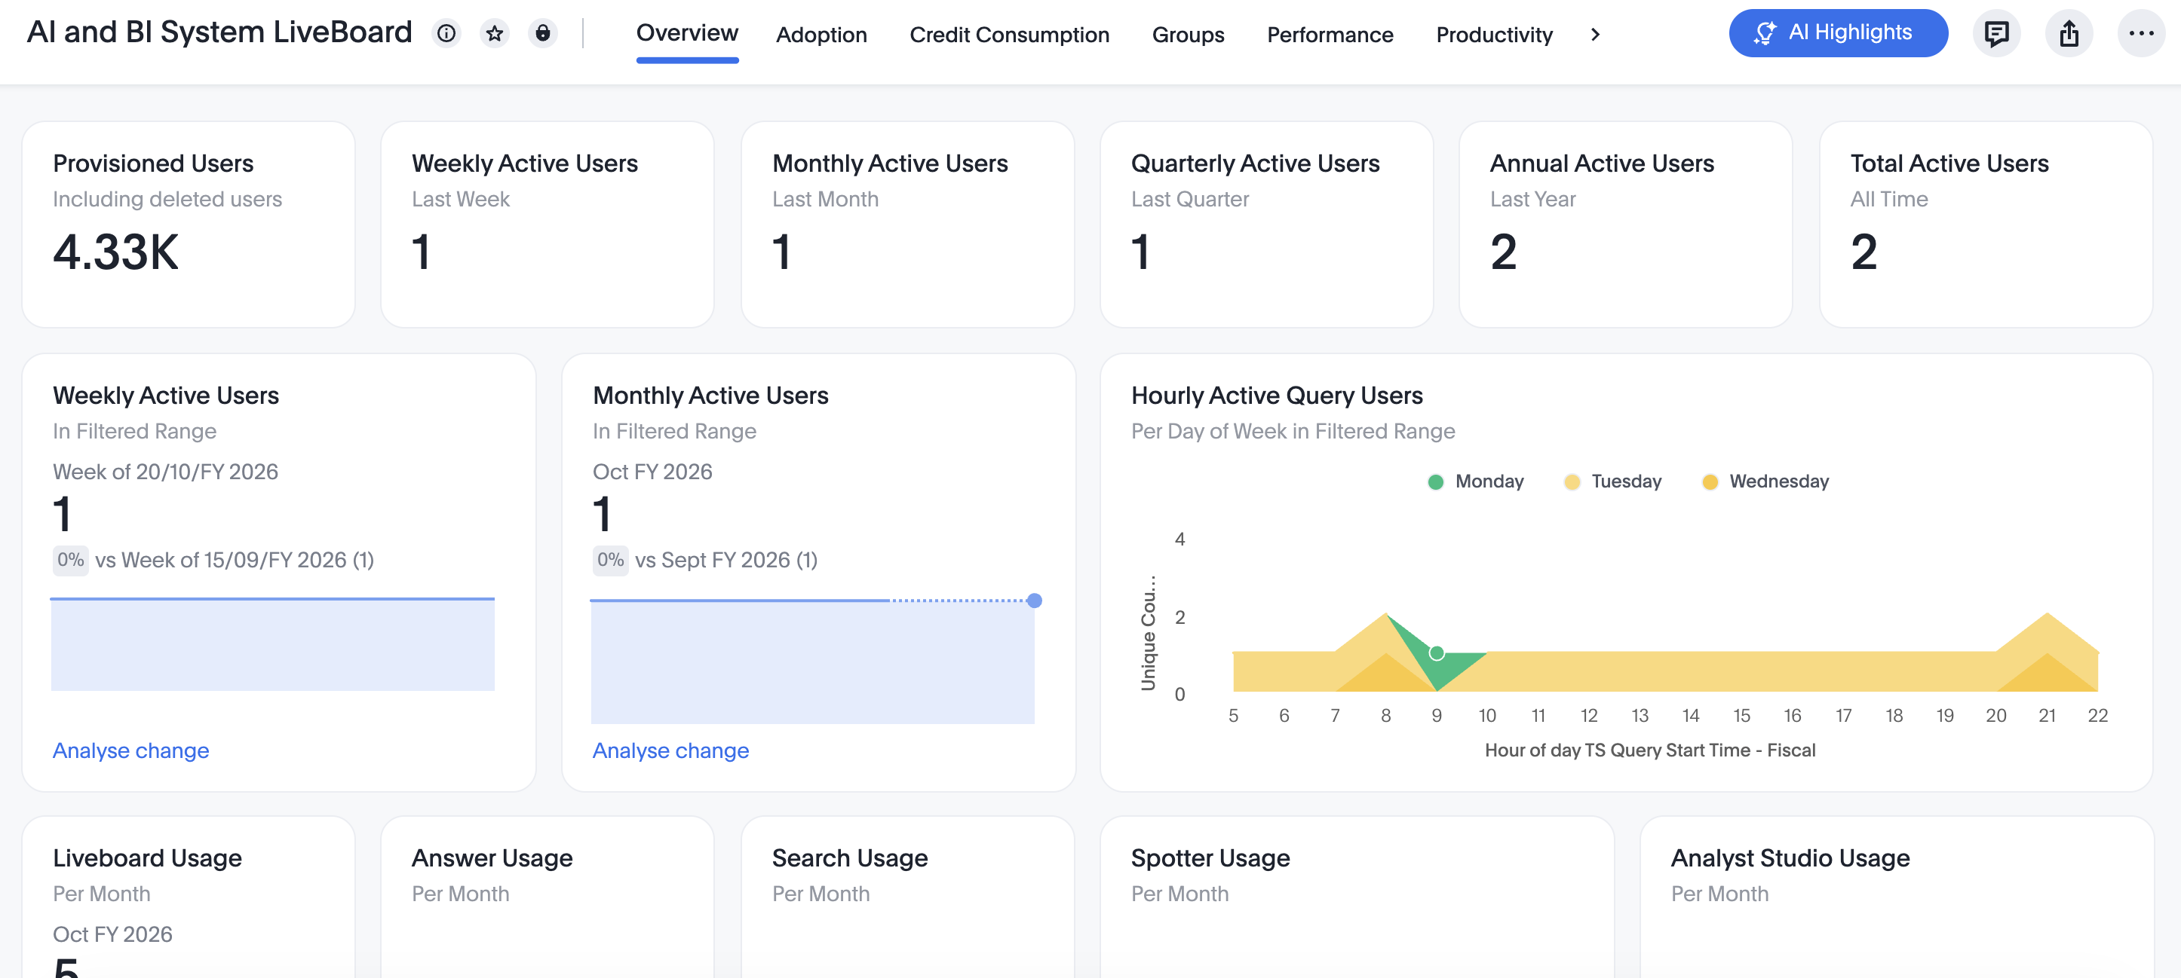Go to the Performance tab
The image size is (2181, 978).
click(1330, 35)
